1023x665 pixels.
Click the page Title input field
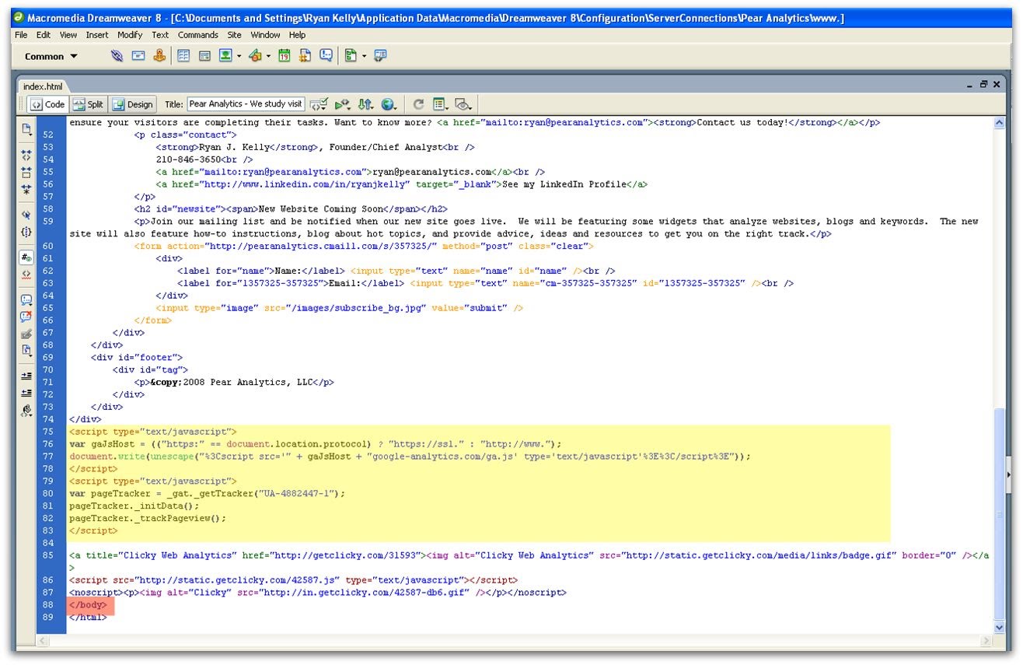246,104
